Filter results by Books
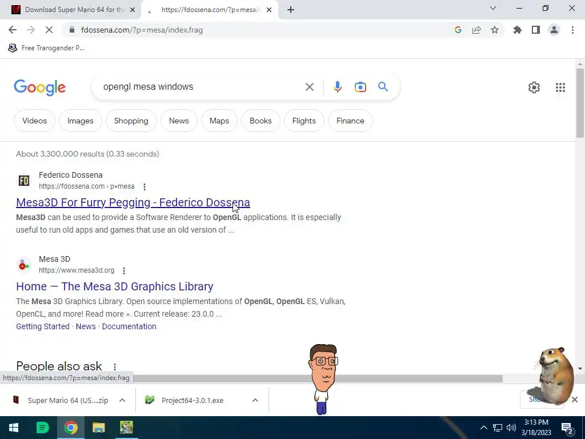This screenshot has height=439, width=585. coord(261,121)
